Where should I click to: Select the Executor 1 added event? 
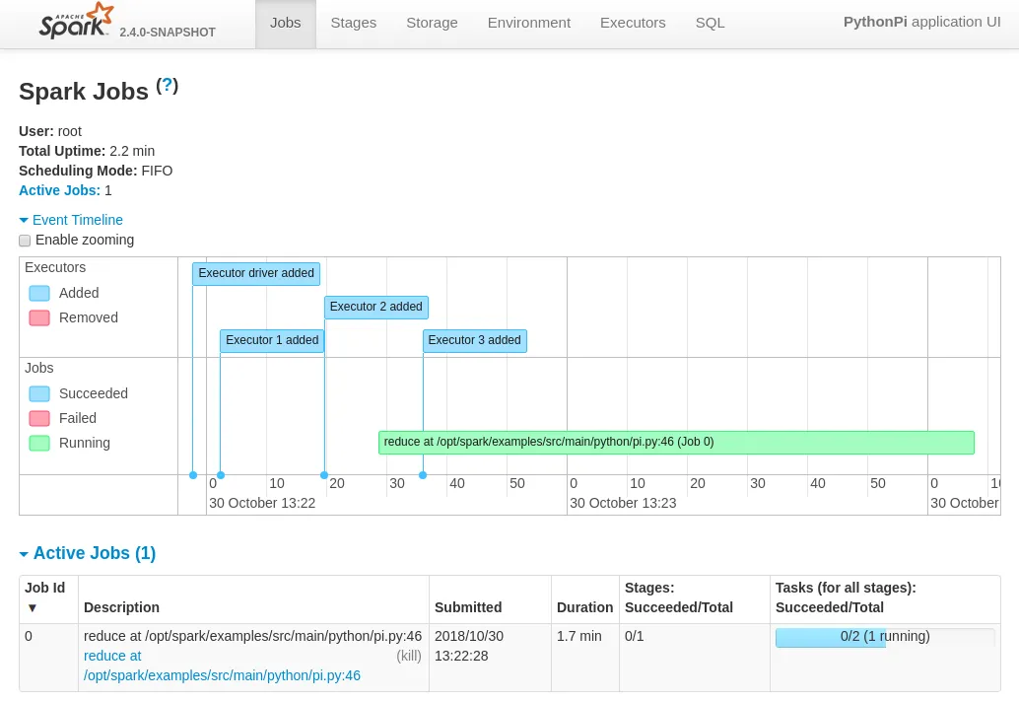click(x=272, y=341)
